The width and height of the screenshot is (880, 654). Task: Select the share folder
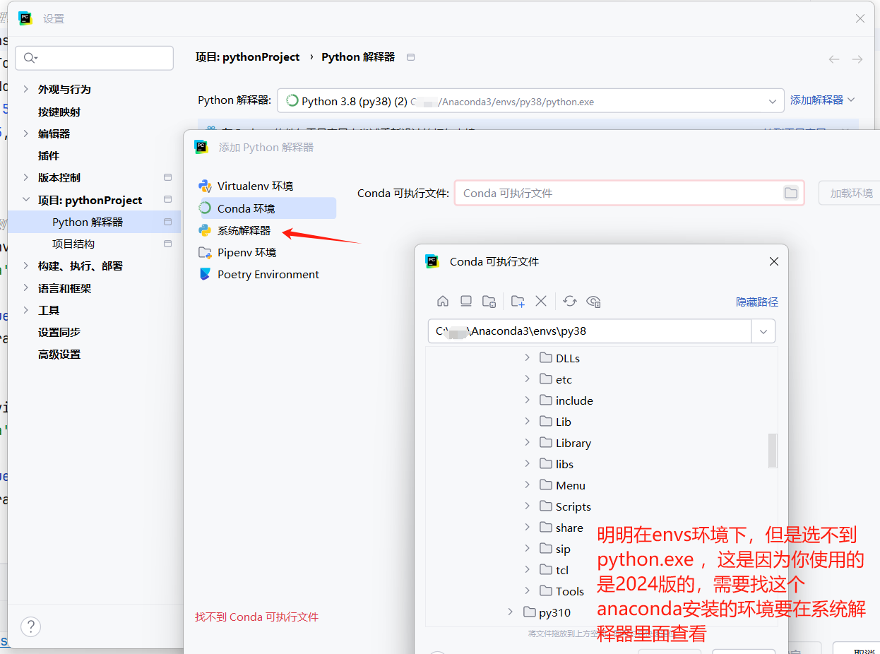(561, 528)
